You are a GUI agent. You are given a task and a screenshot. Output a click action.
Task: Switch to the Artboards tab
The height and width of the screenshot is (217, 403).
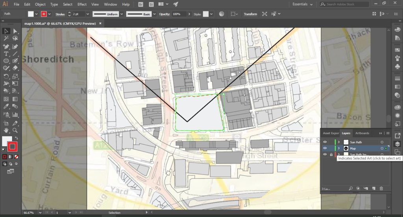pyautogui.click(x=362, y=133)
